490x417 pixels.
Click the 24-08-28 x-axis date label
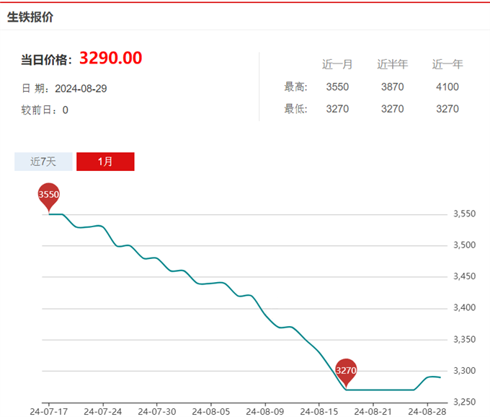click(x=427, y=411)
